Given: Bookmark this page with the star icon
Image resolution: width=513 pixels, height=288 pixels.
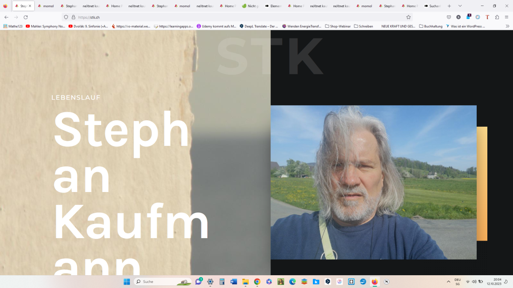Looking at the screenshot, I should pos(408,17).
